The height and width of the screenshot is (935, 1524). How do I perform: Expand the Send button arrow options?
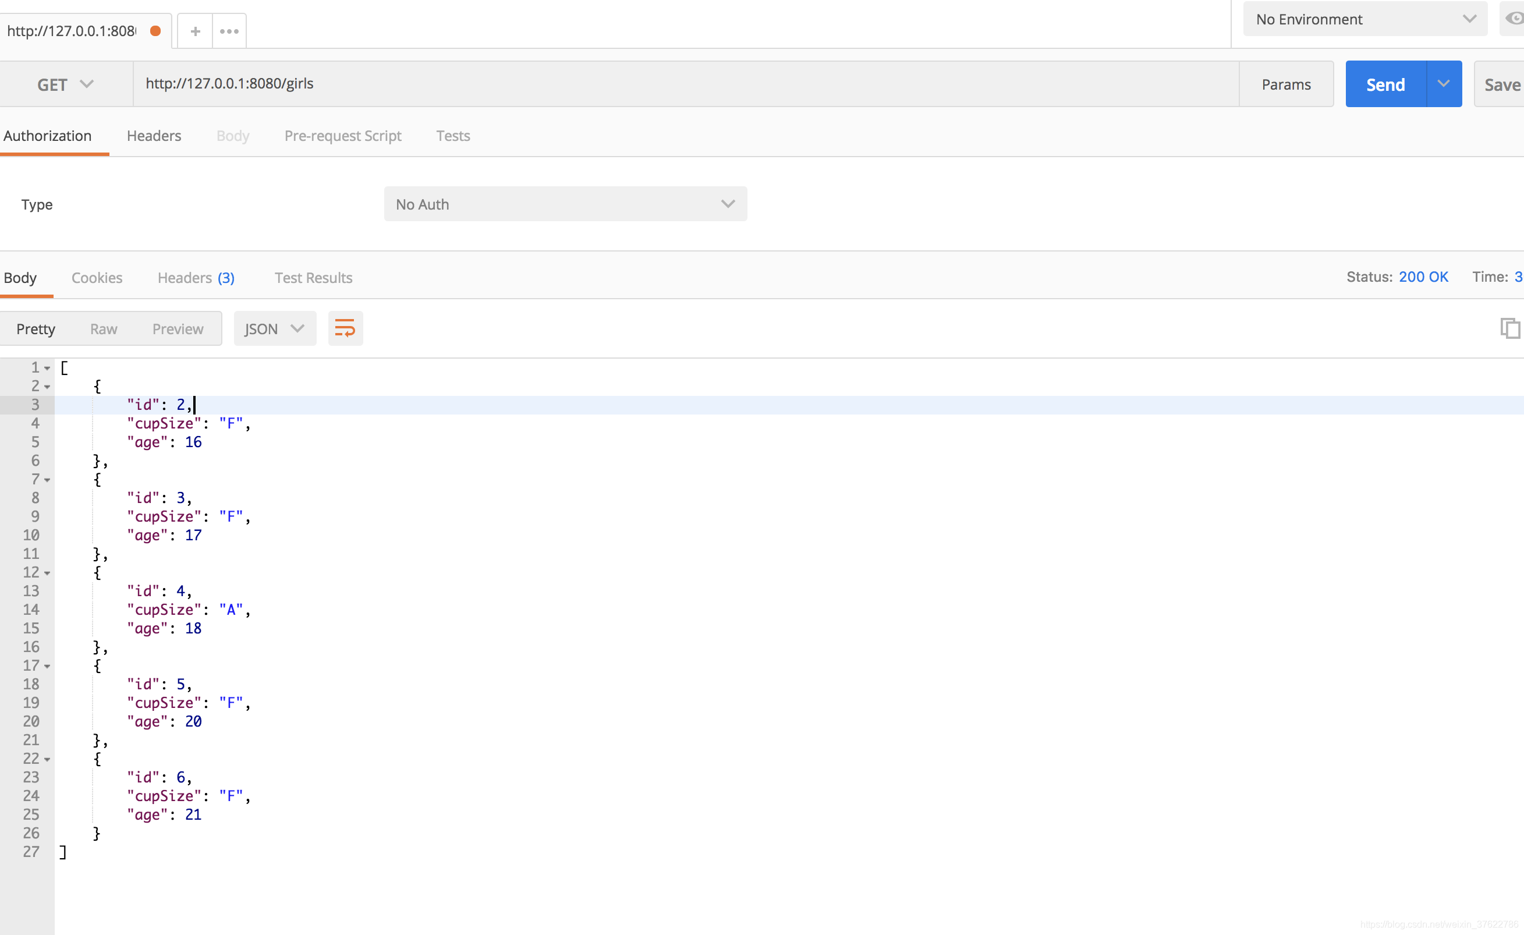(1444, 84)
